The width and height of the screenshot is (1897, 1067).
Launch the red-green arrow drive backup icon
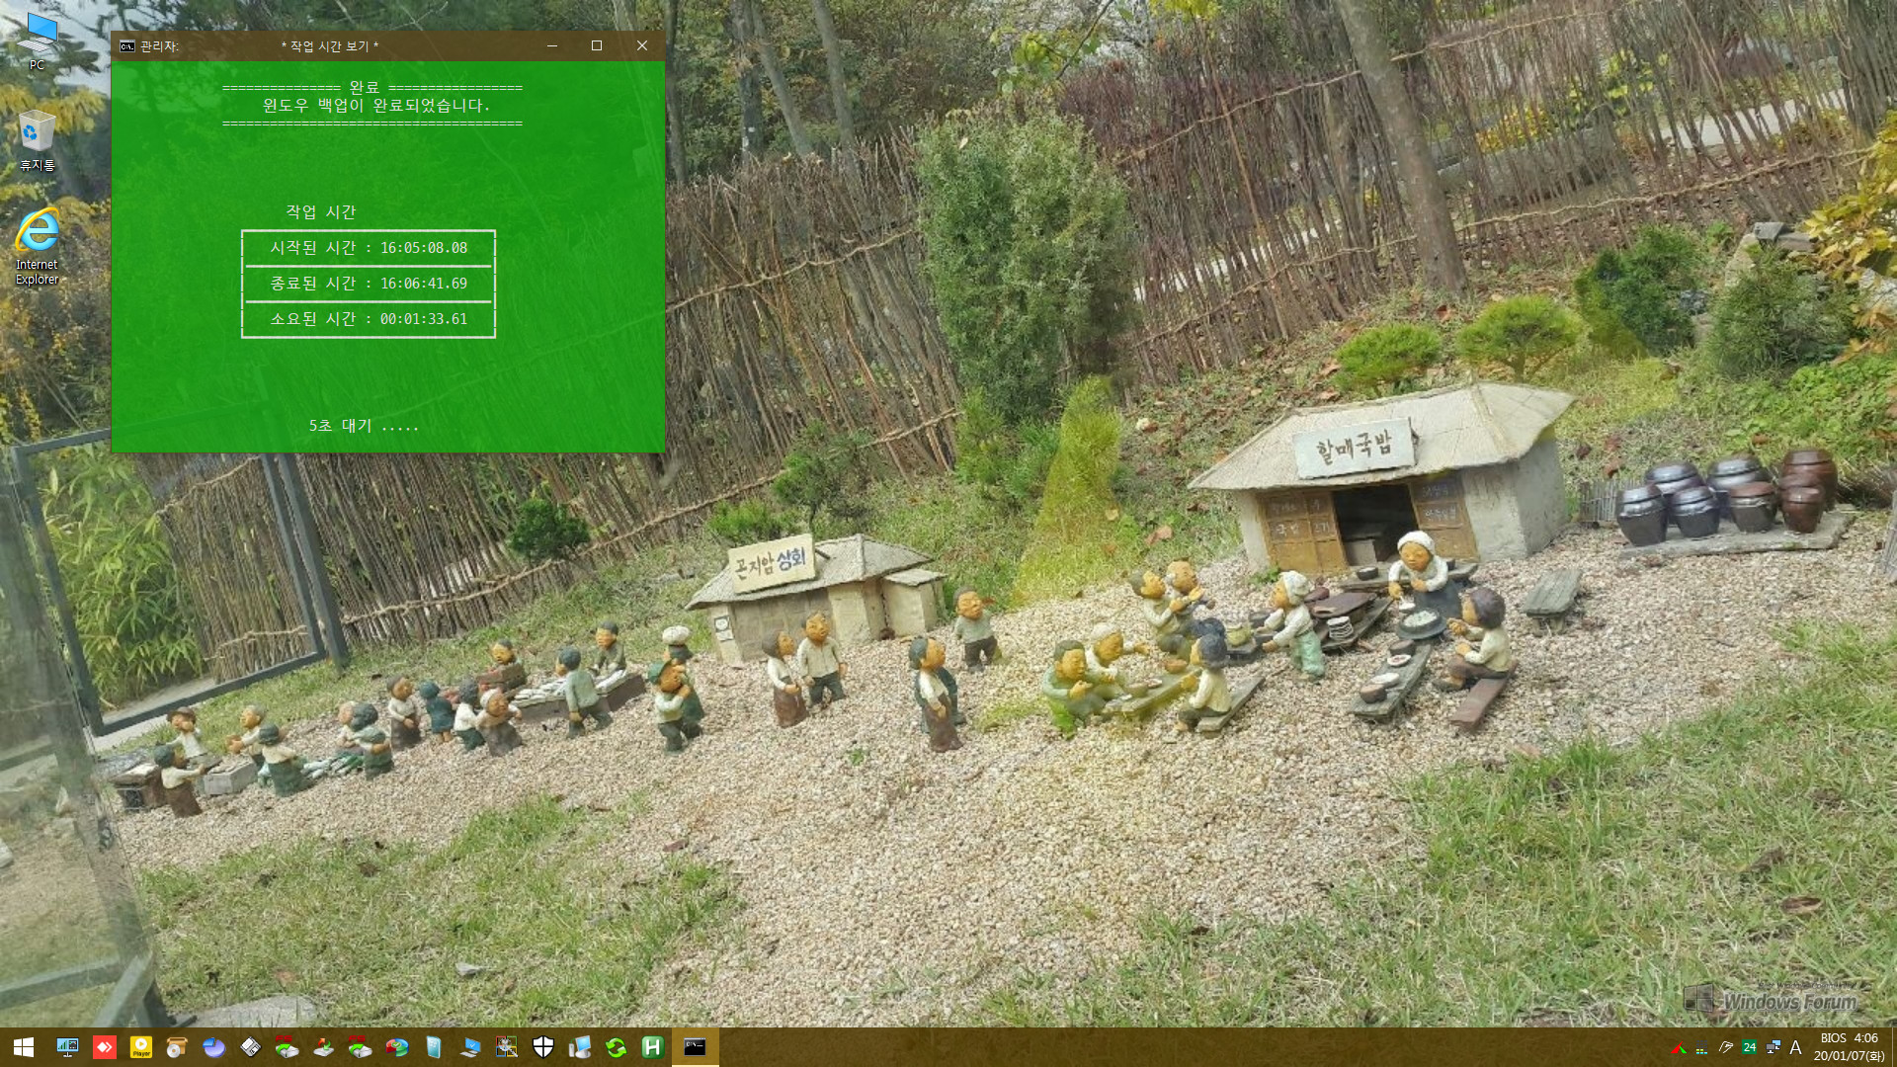324,1047
